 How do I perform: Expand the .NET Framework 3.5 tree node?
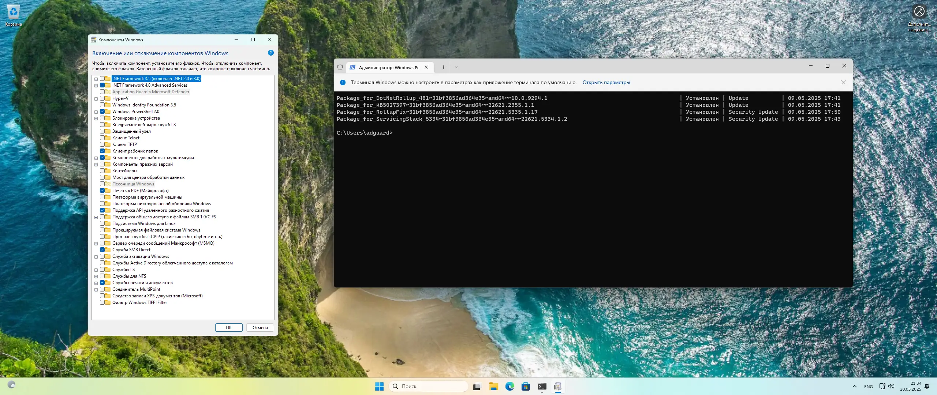click(96, 79)
